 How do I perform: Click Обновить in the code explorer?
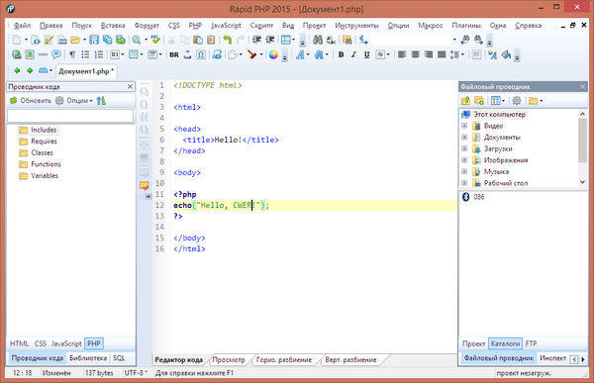31,100
